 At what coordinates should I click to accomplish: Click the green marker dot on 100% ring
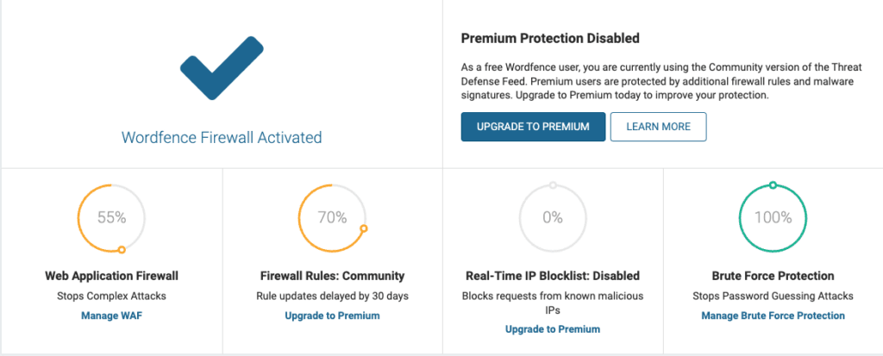(773, 184)
